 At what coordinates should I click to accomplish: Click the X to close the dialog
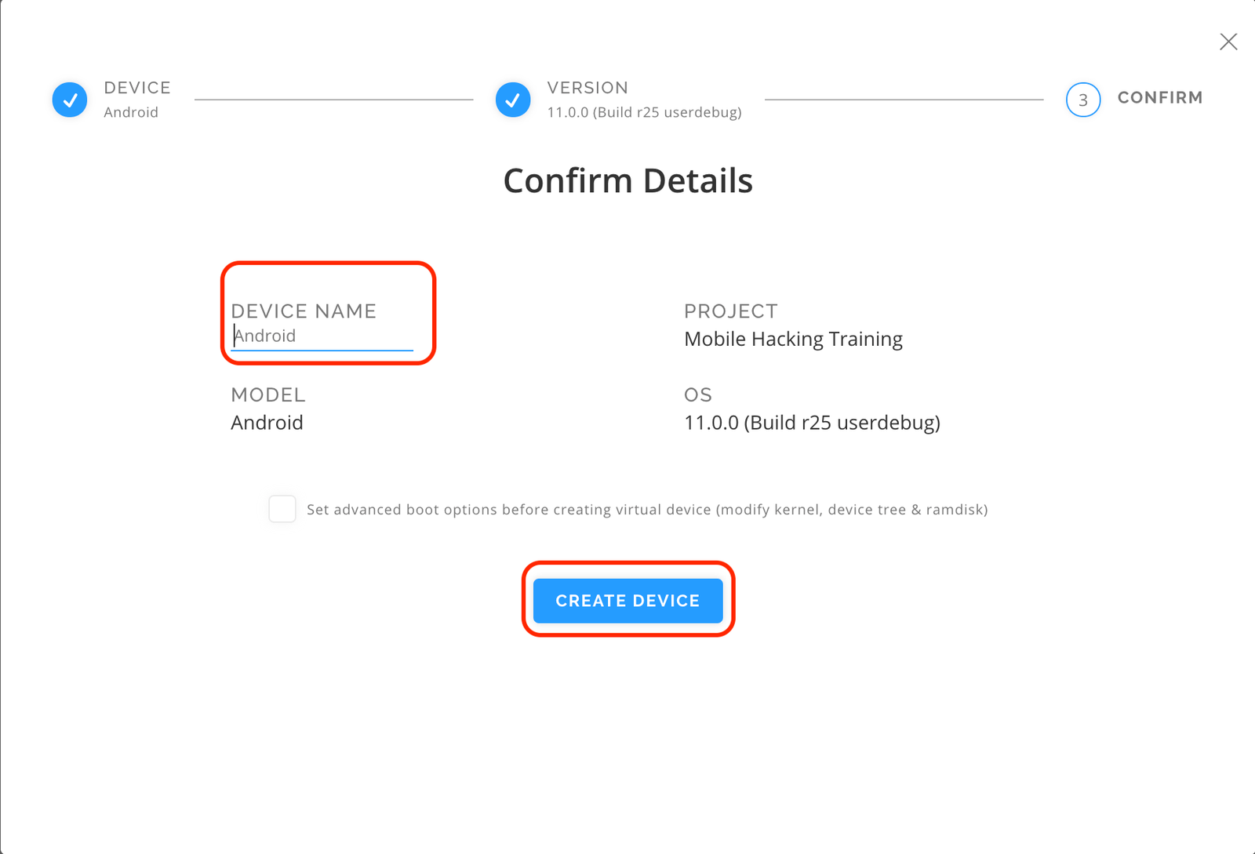point(1228,42)
